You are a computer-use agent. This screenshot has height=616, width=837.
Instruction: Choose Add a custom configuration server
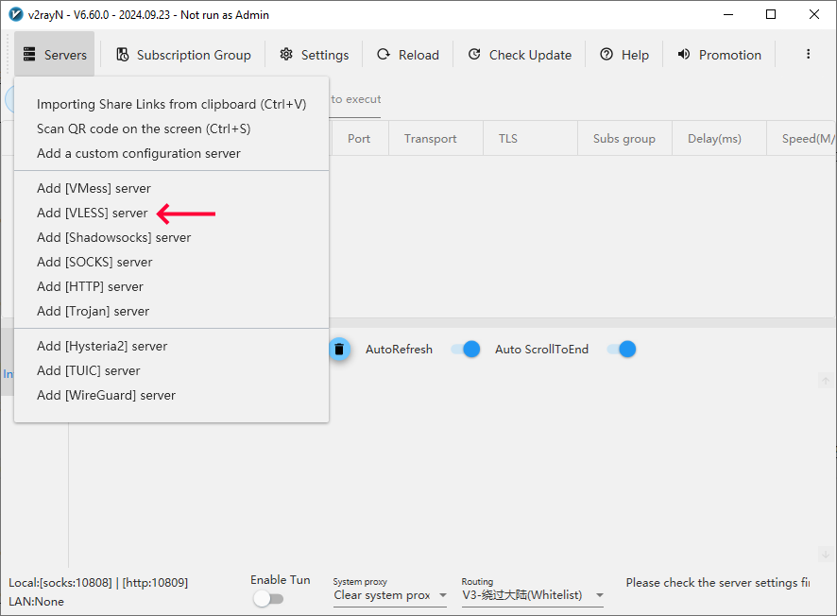pyautogui.click(x=171, y=153)
